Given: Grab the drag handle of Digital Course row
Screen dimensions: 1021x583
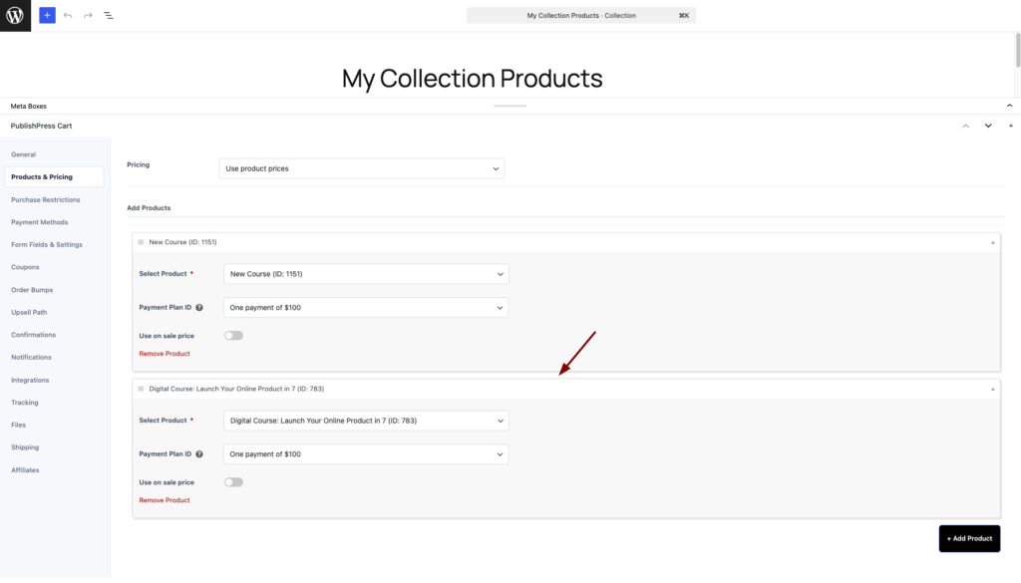Looking at the screenshot, I should 141,389.
